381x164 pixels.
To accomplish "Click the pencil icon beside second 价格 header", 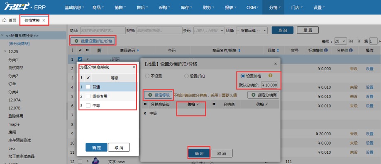I will [267, 104].
